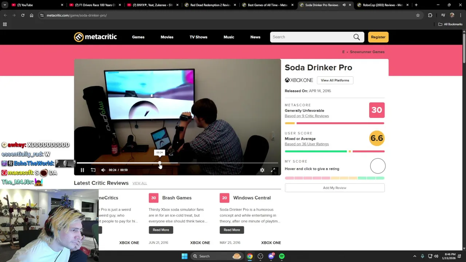Open a new browser tab
The image size is (466, 262).
[x=416, y=5]
